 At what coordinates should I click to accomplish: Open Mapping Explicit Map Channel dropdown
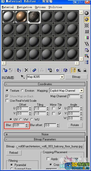tap(81, 91)
